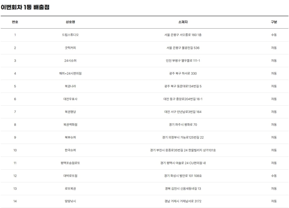Click address 광주 북구 하서로 330
The width and height of the screenshot is (289, 208).
(183, 73)
